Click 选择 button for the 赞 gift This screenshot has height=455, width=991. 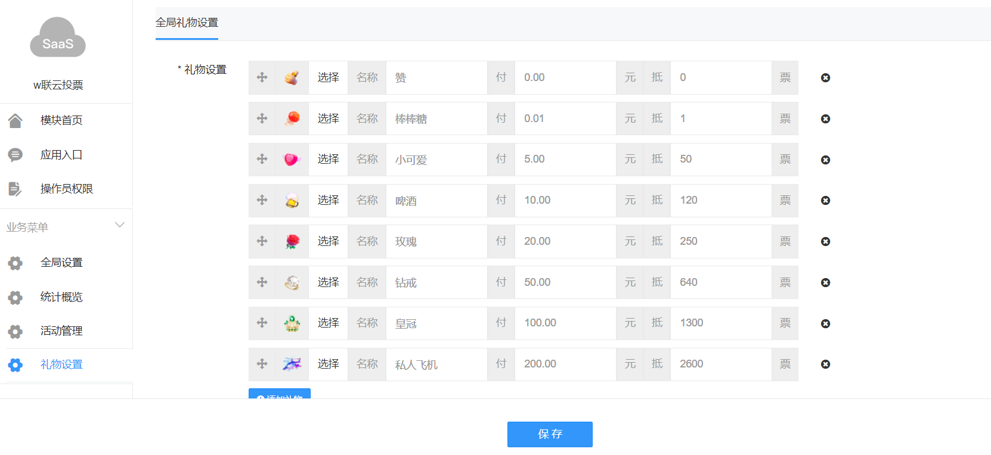329,77
